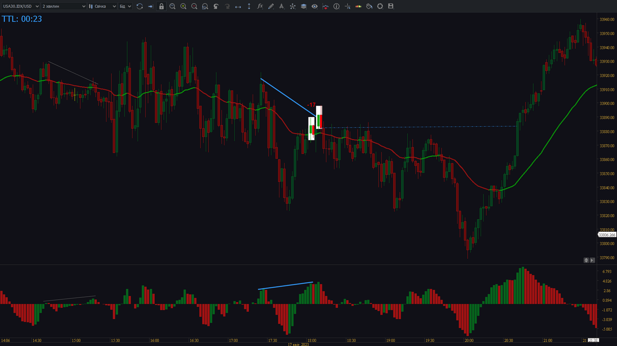Open the 2 хвилин timeframe dropdown
This screenshot has height=346, width=617.
point(64,6)
